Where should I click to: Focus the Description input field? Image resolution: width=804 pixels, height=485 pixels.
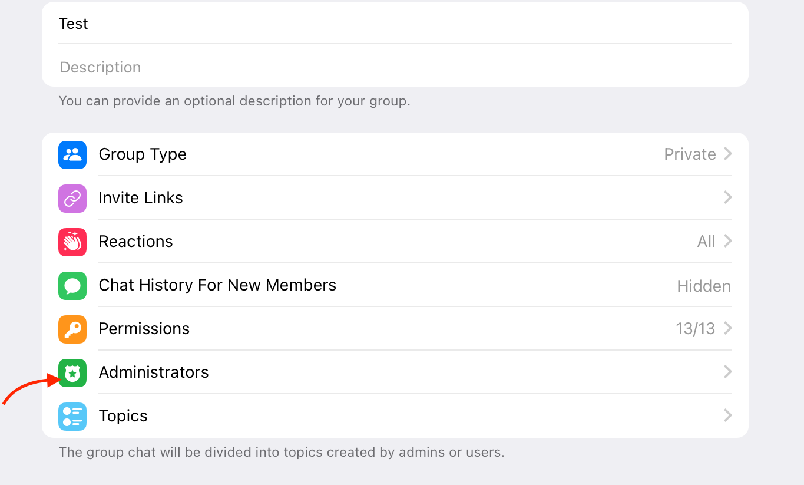[x=395, y=67]
